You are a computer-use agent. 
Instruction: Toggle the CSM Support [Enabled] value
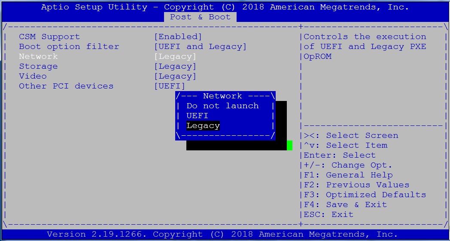pyautogui.click(x=178, y=37)
